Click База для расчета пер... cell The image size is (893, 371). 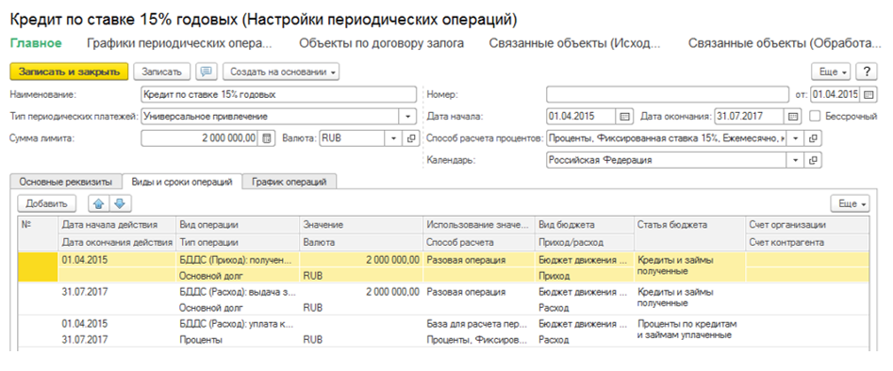[479, 324]
